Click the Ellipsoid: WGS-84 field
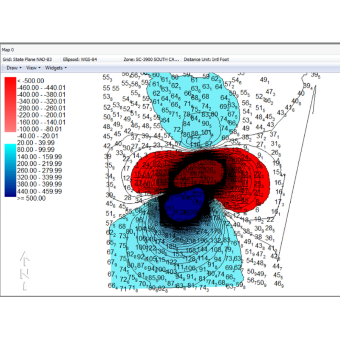 click(x=82, y=59)
